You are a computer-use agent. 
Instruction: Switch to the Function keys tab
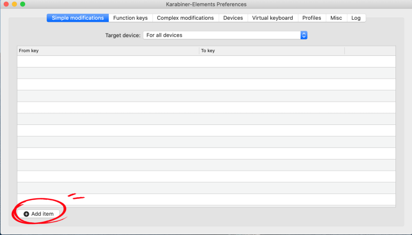(x=131, y=18)
